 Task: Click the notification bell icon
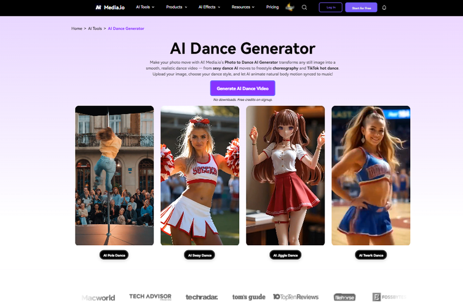[384, 7]
